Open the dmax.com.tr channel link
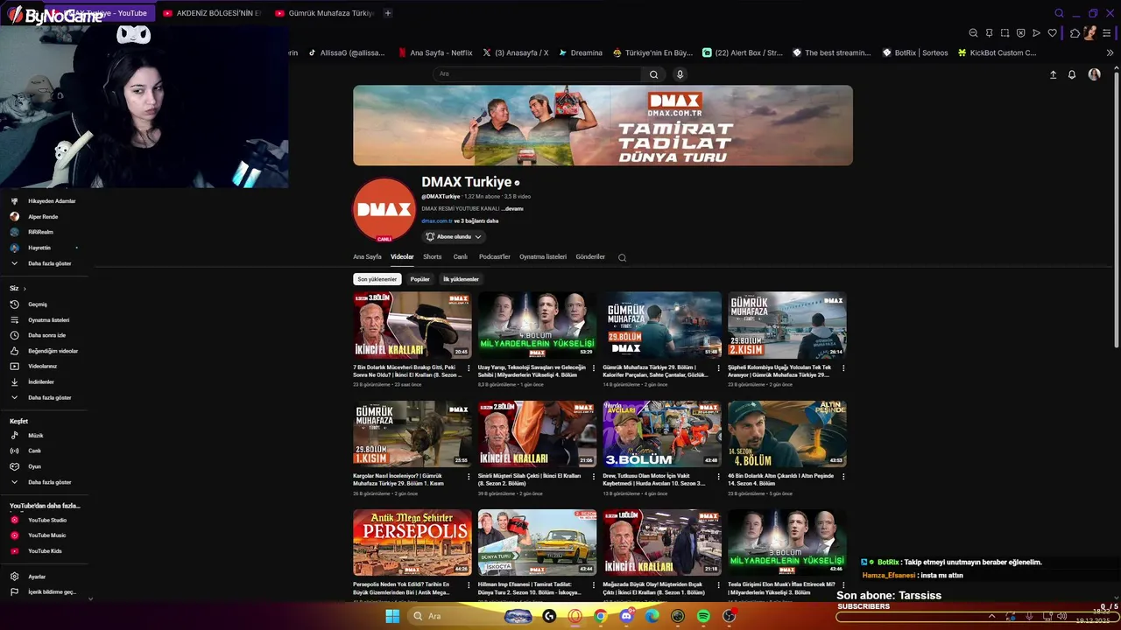Image resolution: width=1121 pixels, height=630 pixels. point(437,221)
